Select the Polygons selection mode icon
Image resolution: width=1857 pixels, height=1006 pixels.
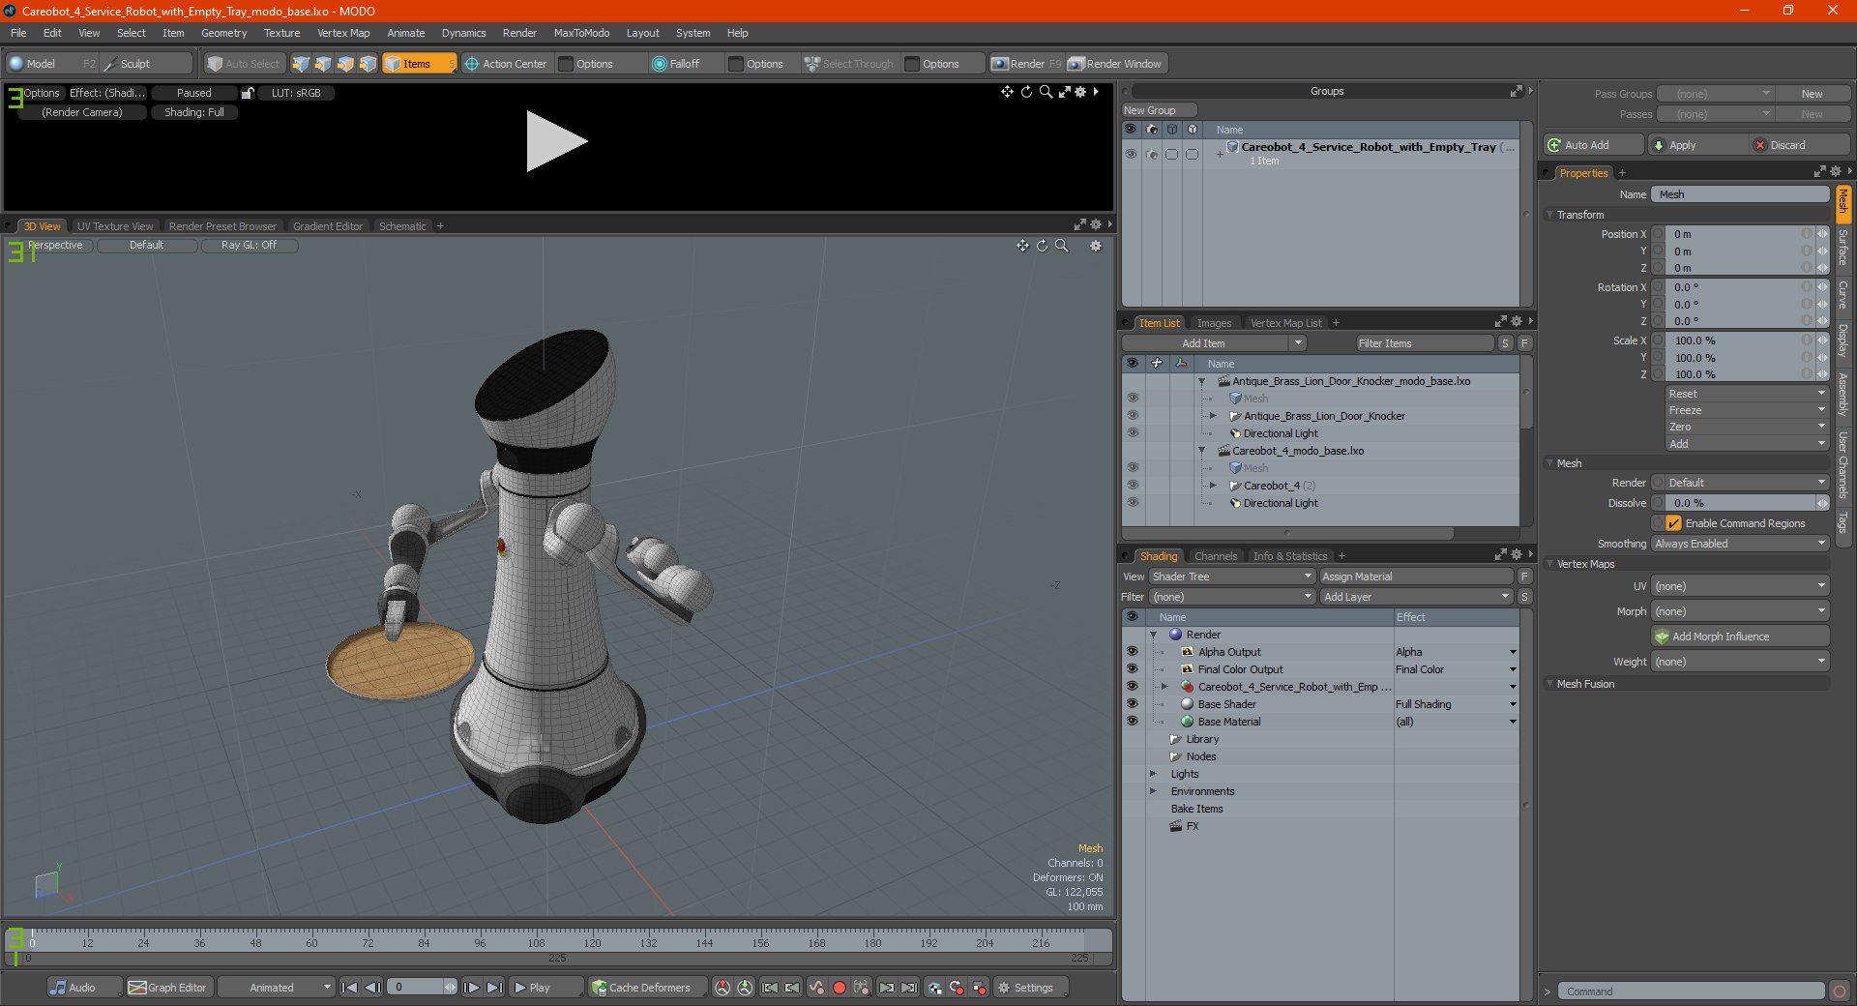(x=345, y=64)
